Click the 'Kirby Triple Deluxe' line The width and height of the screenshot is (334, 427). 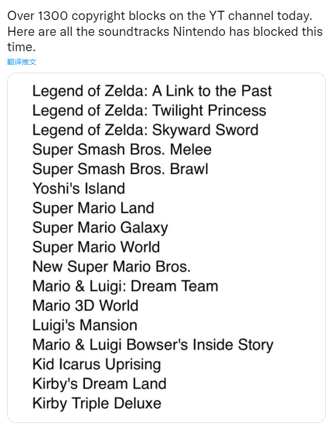click(x=96, y=403)
